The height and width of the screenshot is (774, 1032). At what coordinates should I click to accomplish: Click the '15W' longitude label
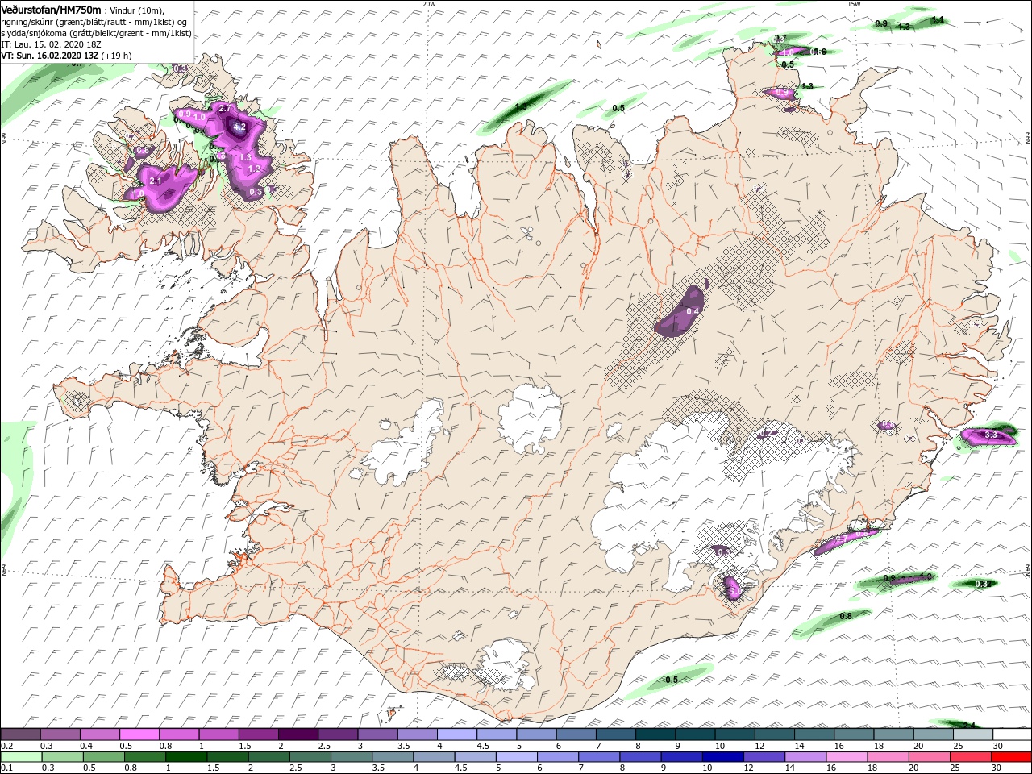tap(855, 4)
